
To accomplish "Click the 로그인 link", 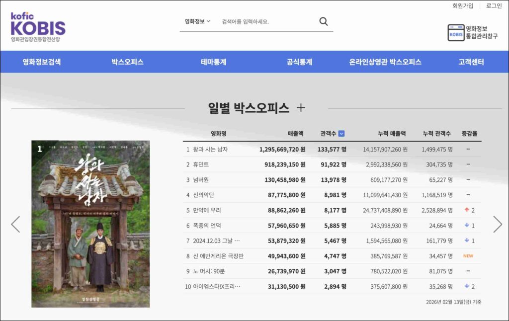I will pyautogui.click(x=494, y=6).
